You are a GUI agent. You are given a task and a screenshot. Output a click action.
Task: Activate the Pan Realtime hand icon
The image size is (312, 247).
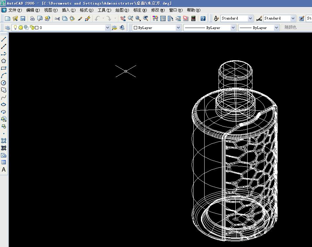pos(123,18)
